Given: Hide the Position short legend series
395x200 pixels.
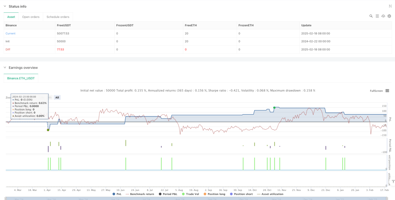Looking at the screenshot, I should (241, 194).
